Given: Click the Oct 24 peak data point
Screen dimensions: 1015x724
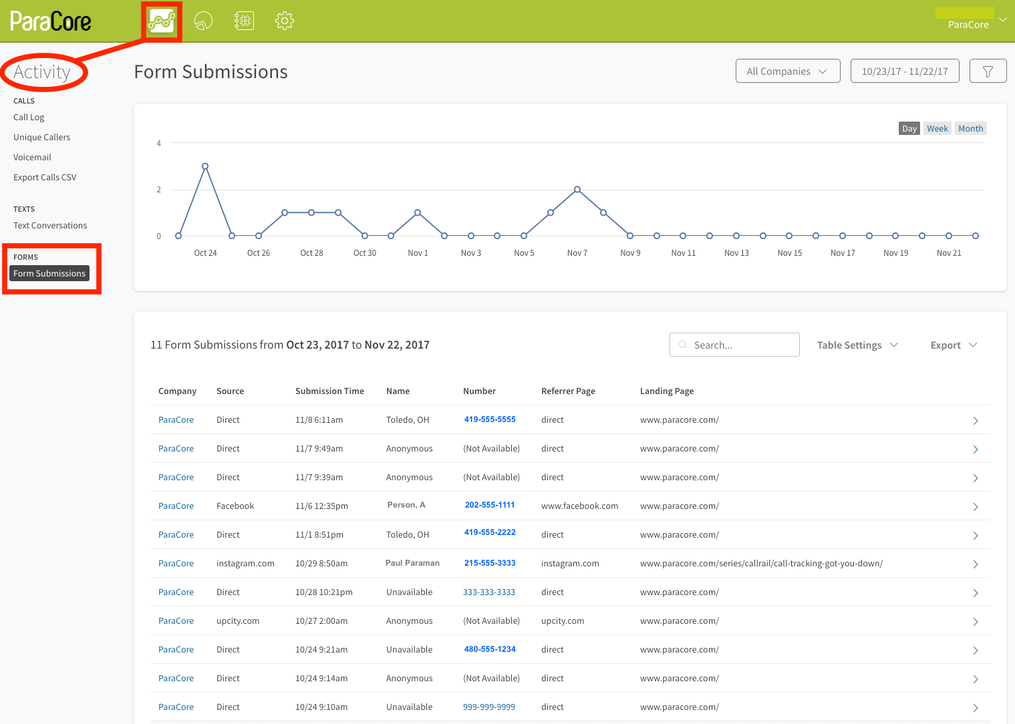Looking at the screenshot, I should [x=205, y=166].
